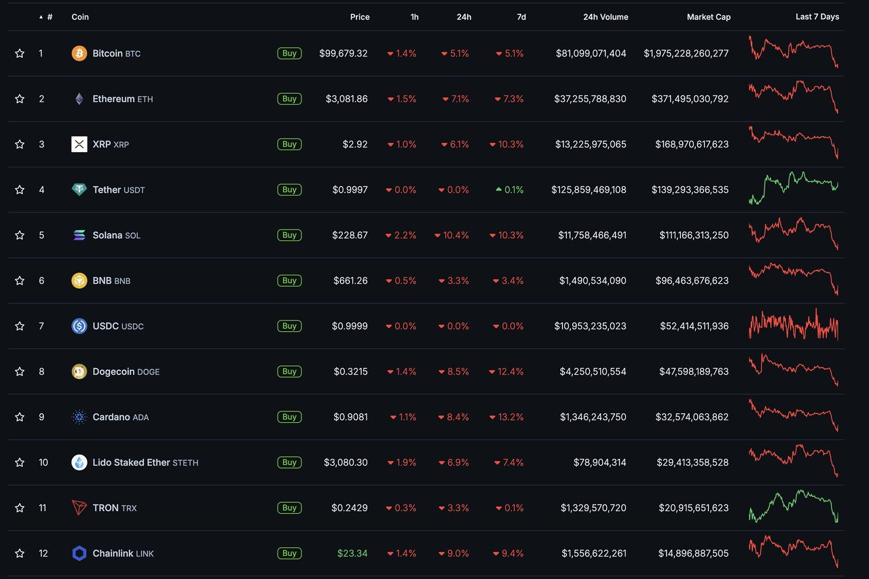Click the Buy button for Solana
Image resolution: width=869 pixels, height=579 pixels.
click(x=289, y=235)
